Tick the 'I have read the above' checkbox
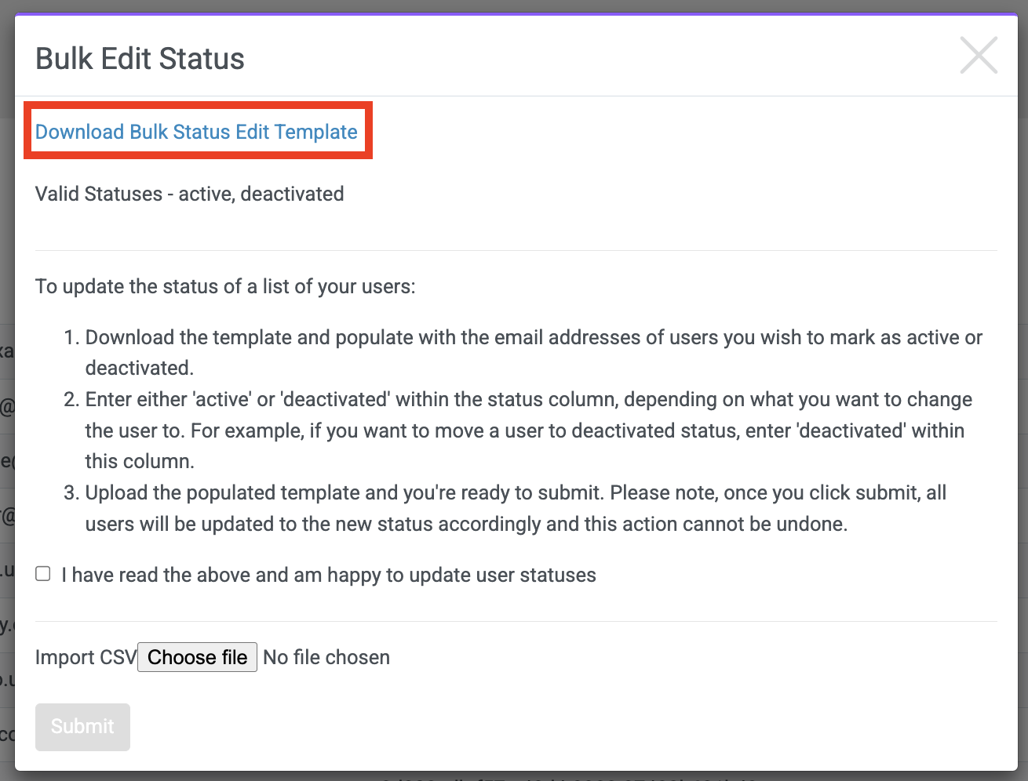This screenshot has width=1028, height=781. click(43, 574)
